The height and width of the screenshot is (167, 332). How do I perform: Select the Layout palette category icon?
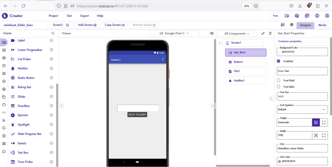4,50
